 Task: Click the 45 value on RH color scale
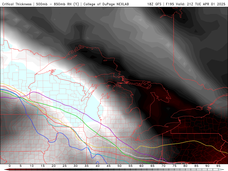[x=109, y=166]
